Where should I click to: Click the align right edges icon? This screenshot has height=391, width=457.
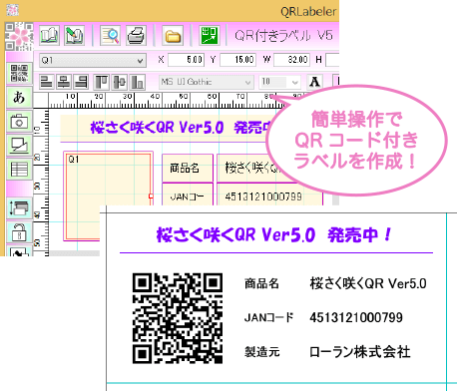coord(81,82)
